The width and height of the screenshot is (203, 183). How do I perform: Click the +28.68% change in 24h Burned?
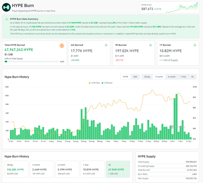pyautogui.click(x=75, y=60)
